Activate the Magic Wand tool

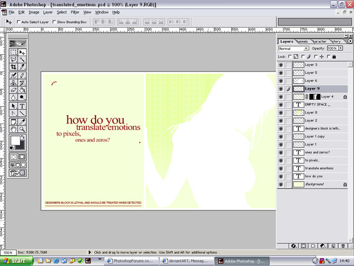22,60
